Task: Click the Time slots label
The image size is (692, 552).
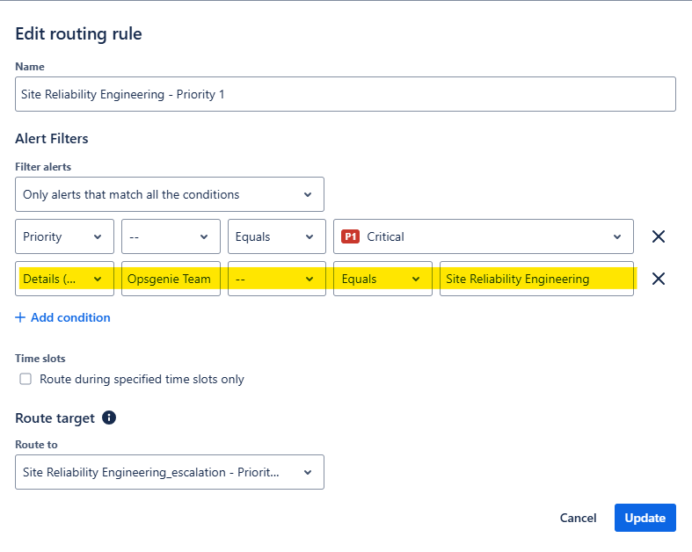Action: click(40, 359)
